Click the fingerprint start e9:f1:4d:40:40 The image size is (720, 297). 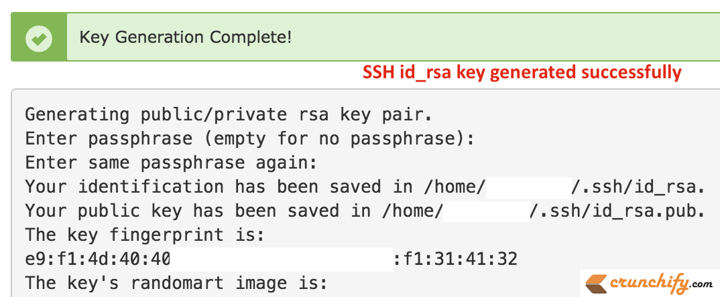click(98, 260)
